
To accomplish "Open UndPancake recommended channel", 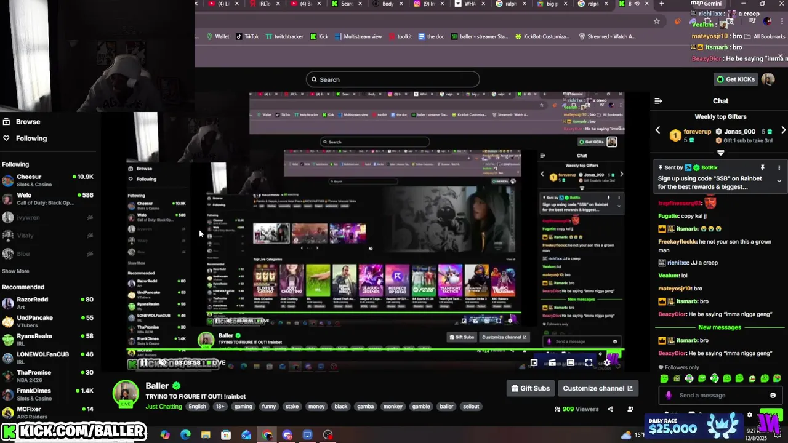I will pyautogui.click(x=48, y=321).
